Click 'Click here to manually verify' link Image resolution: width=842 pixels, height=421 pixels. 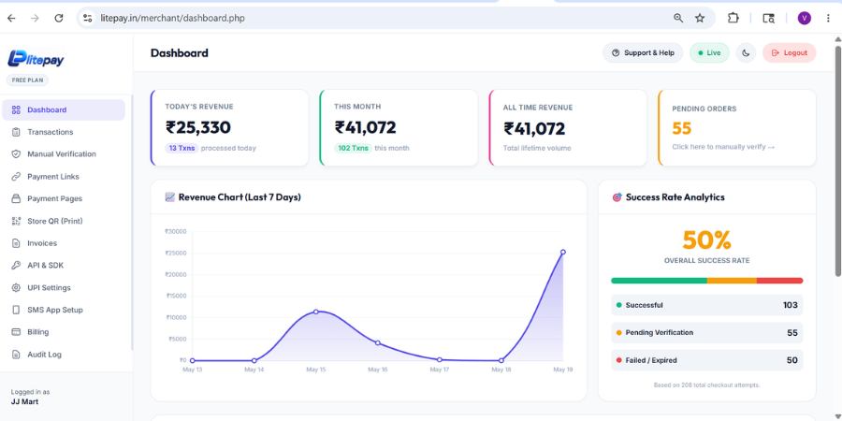723,147
